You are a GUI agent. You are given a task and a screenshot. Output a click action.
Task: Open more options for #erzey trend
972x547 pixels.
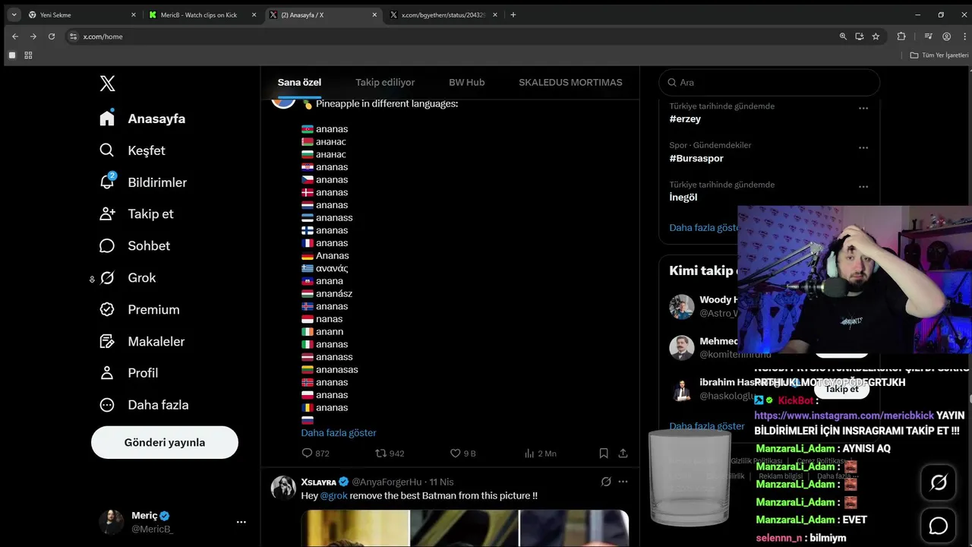tap(863, 108)
